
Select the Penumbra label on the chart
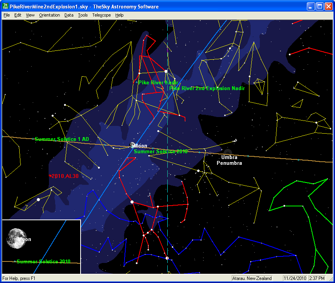(x=229, y=163)
